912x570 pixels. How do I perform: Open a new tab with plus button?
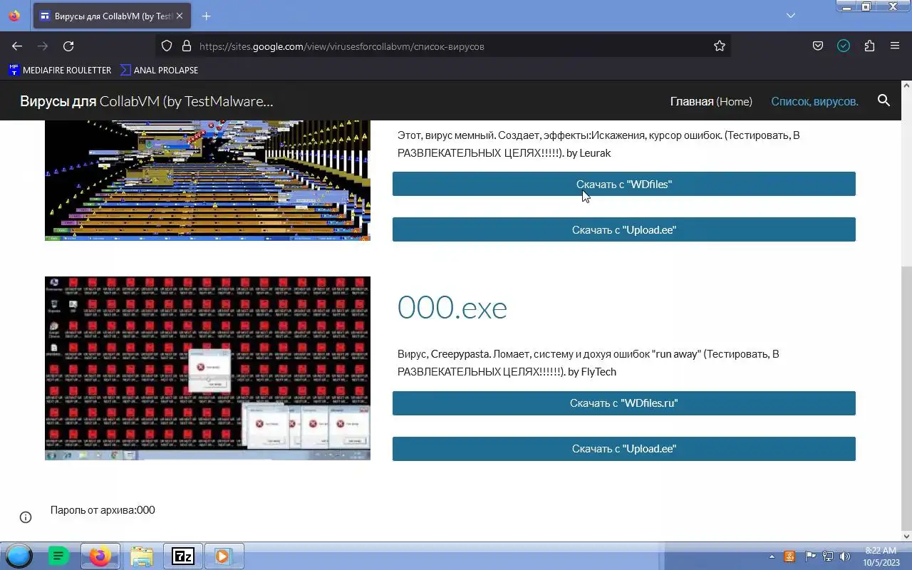pos(206,16)
